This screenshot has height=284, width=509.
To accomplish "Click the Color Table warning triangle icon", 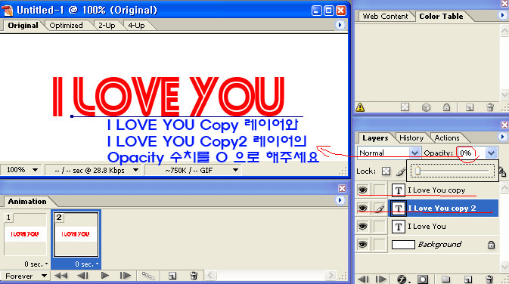I will pyautogui.click(x=360, y=107).
